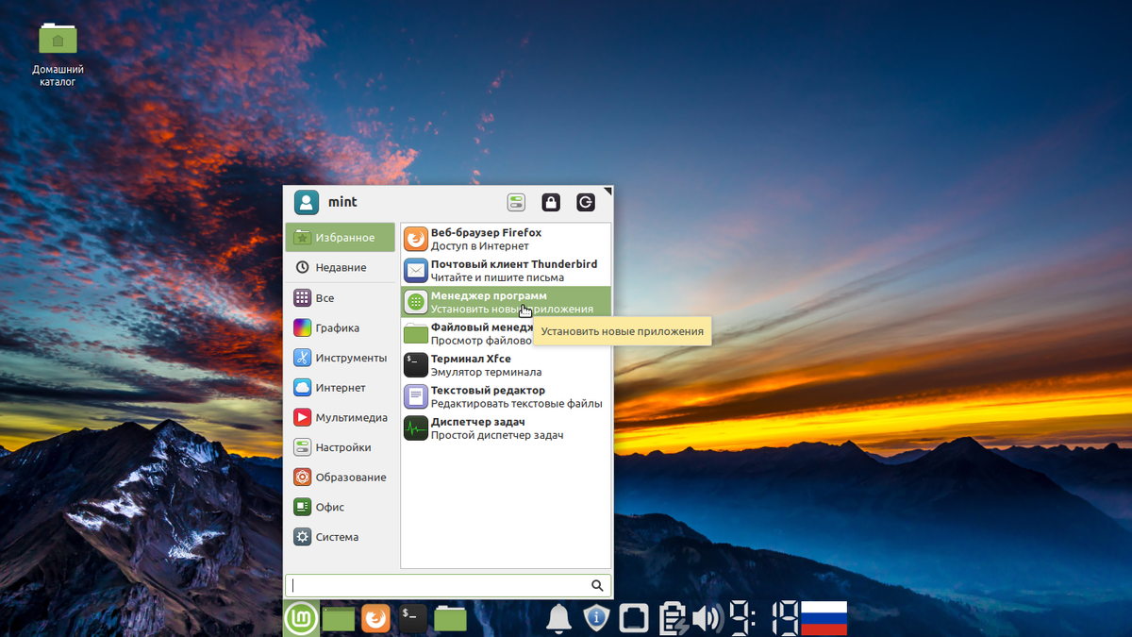Open file manager folder in panel
Image resolution: width=1132 pixels, height=637 pixels.
pyautogui.click(x=451, y=618)
